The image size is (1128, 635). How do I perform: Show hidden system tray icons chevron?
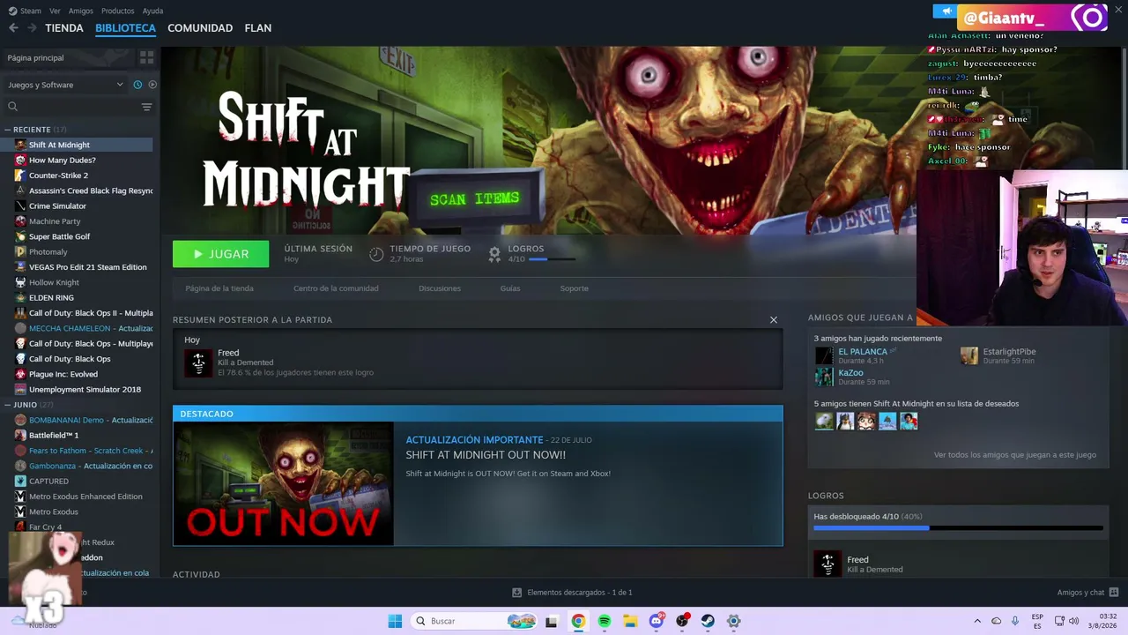pyautogui.click(x=977, y=621)
